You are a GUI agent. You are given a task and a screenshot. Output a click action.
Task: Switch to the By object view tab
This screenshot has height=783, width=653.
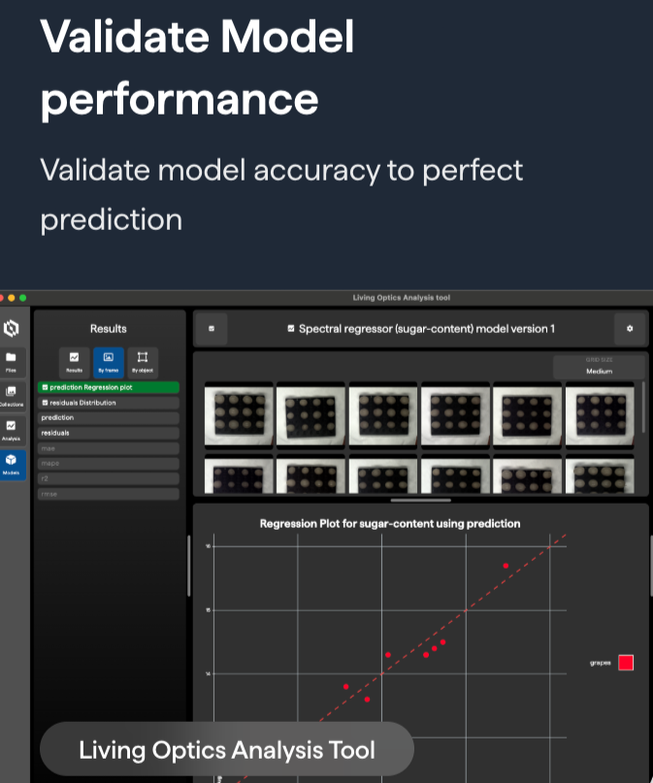[142, 362]
